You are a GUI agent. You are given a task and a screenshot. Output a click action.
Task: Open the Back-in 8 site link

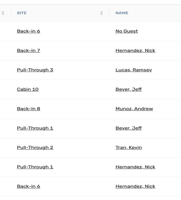[x=29, y=109]
